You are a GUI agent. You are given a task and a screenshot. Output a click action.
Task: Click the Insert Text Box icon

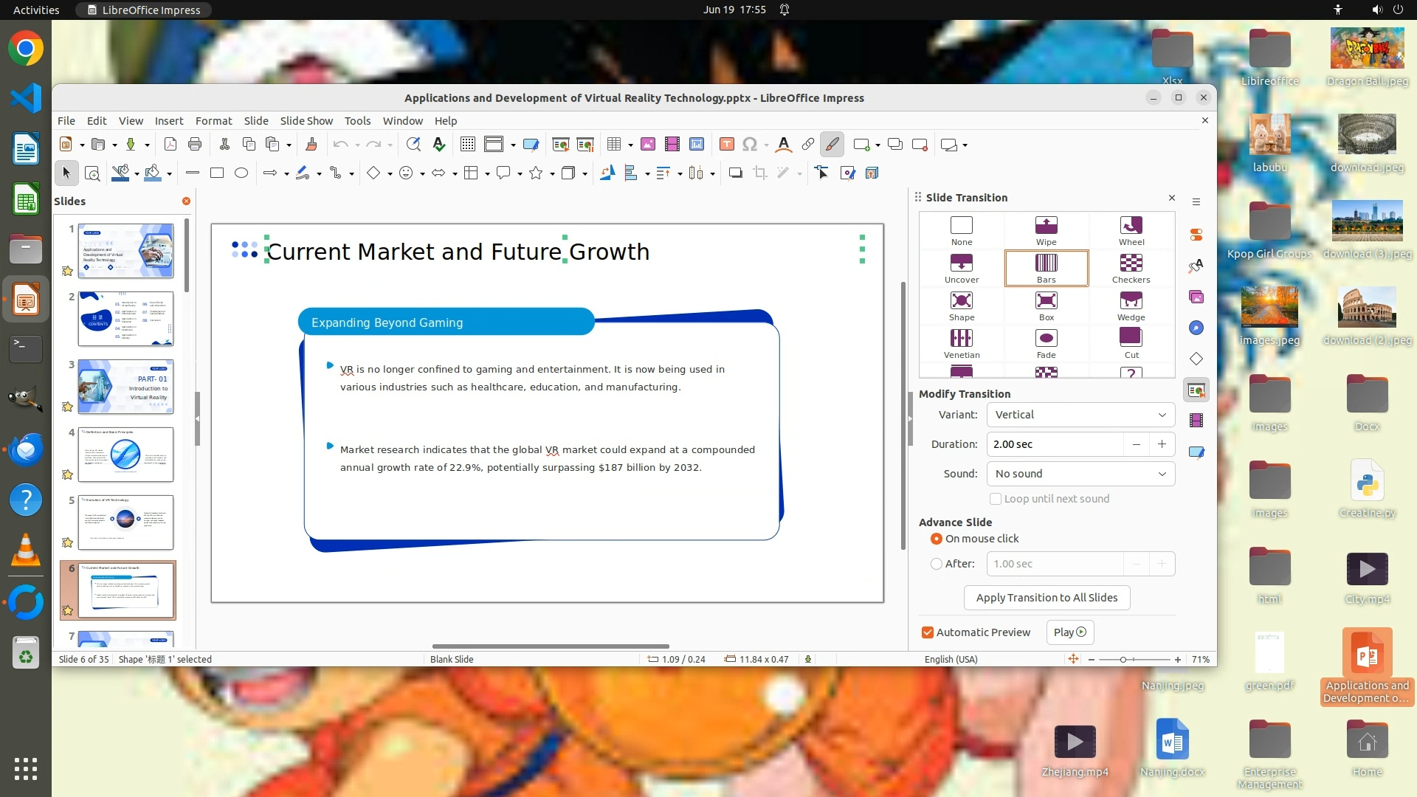(x=726, y=145)
